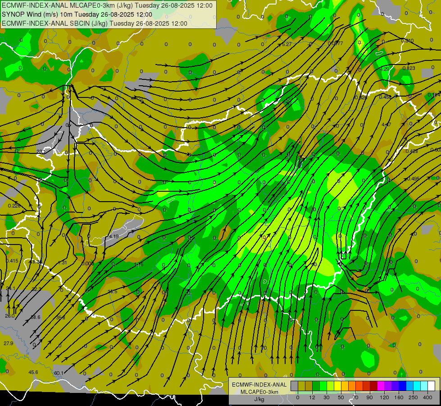Click the legend tick value 90

[x=369, y=397]
